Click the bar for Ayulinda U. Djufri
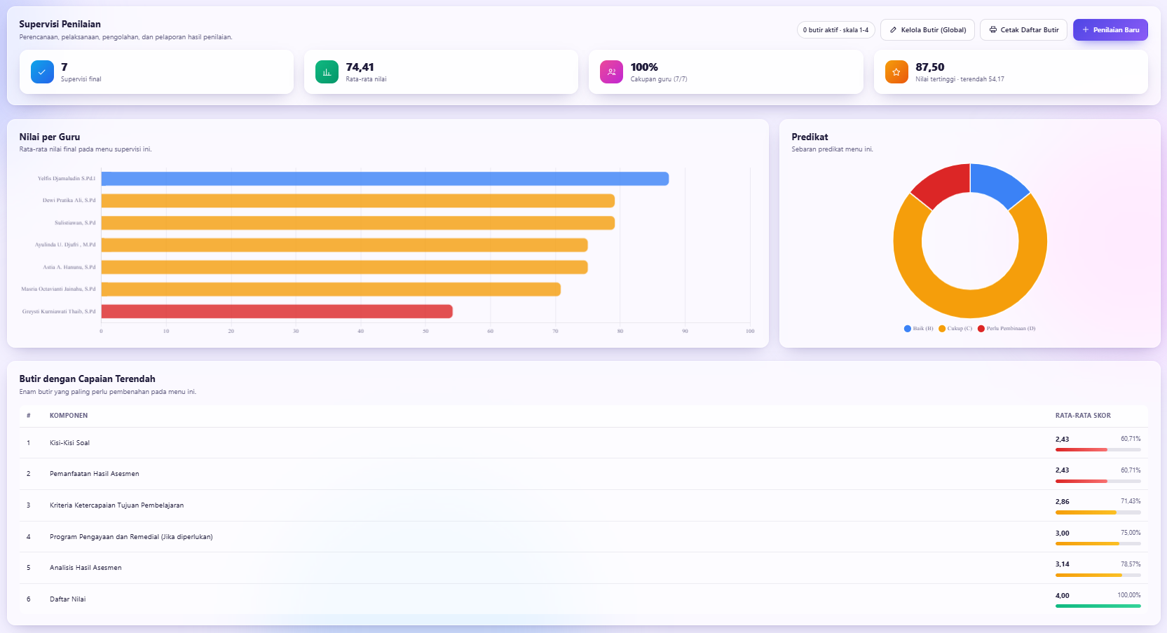 click(344, 245)
